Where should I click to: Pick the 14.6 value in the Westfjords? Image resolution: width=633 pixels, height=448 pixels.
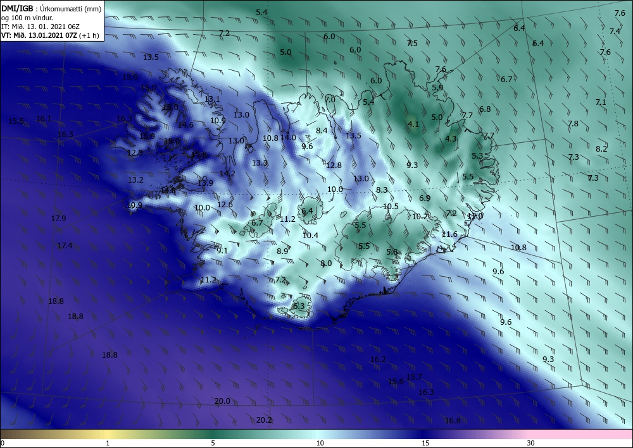[x=185, y=125]
